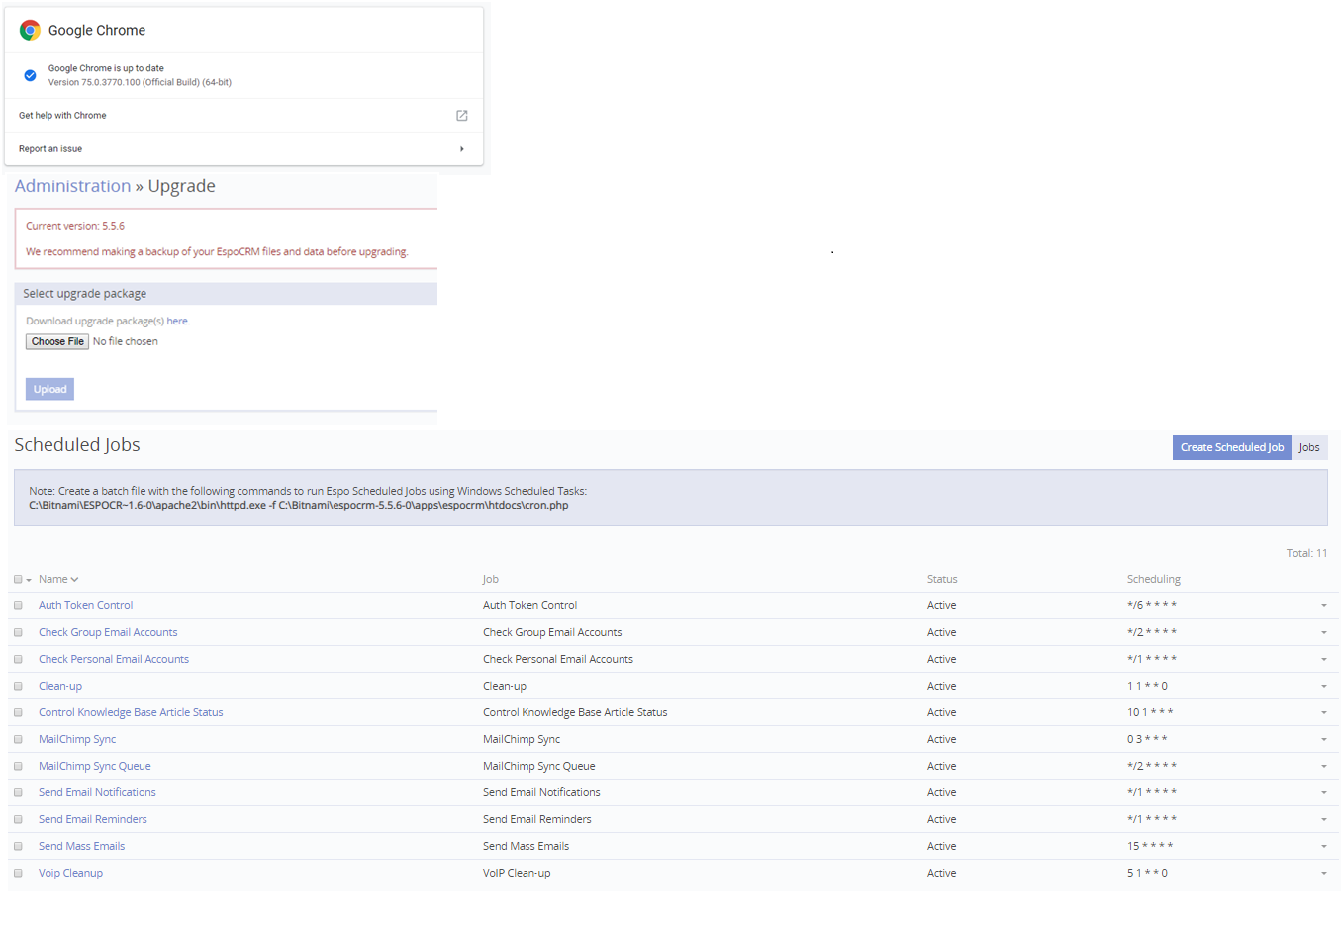The height and width of the screenshot is (925, 1341).
Task: Click Chrome version 75.0.3770.100 text
Action: [140, 82]
